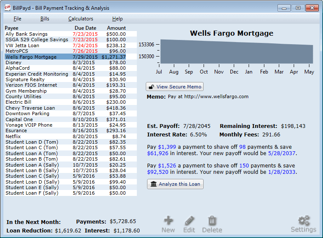Viewport: 323px width, 238px height.
Task: Click the New bill plus icon
Action: click(168, 221)
